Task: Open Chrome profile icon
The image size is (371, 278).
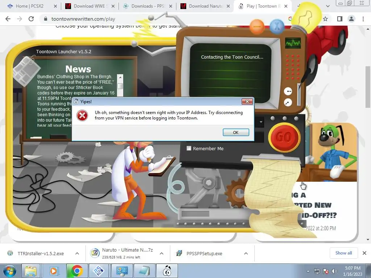Action: [x=351, y=19]
